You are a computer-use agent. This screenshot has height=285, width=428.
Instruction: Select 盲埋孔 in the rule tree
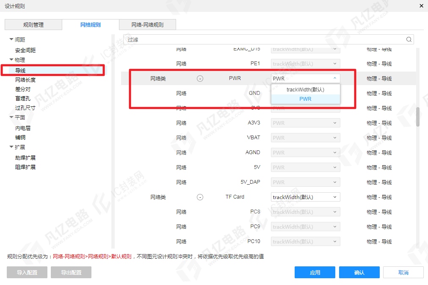coord(23,98)
